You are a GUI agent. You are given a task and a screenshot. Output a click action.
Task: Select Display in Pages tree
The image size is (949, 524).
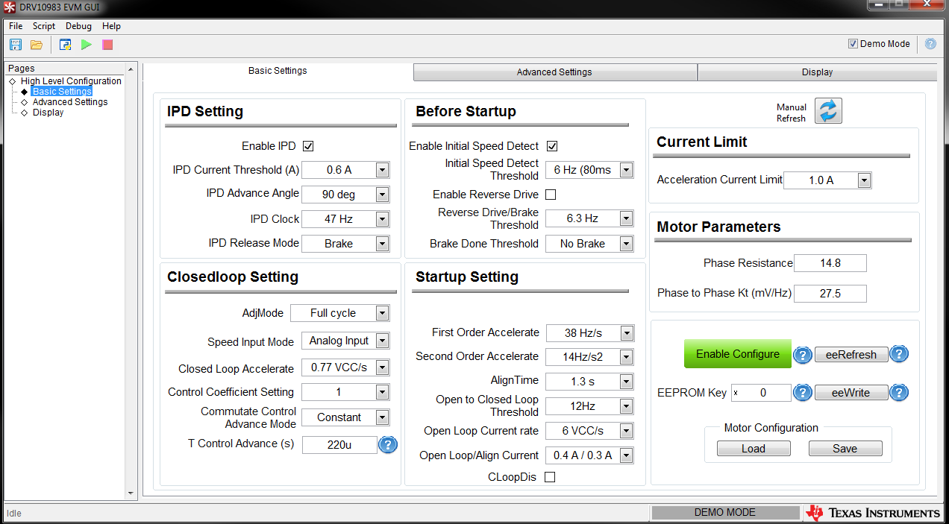click(48, 113)
